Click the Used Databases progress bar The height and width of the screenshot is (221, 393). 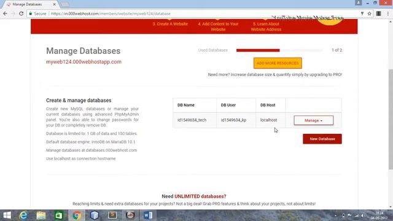(x=279, y=50)
